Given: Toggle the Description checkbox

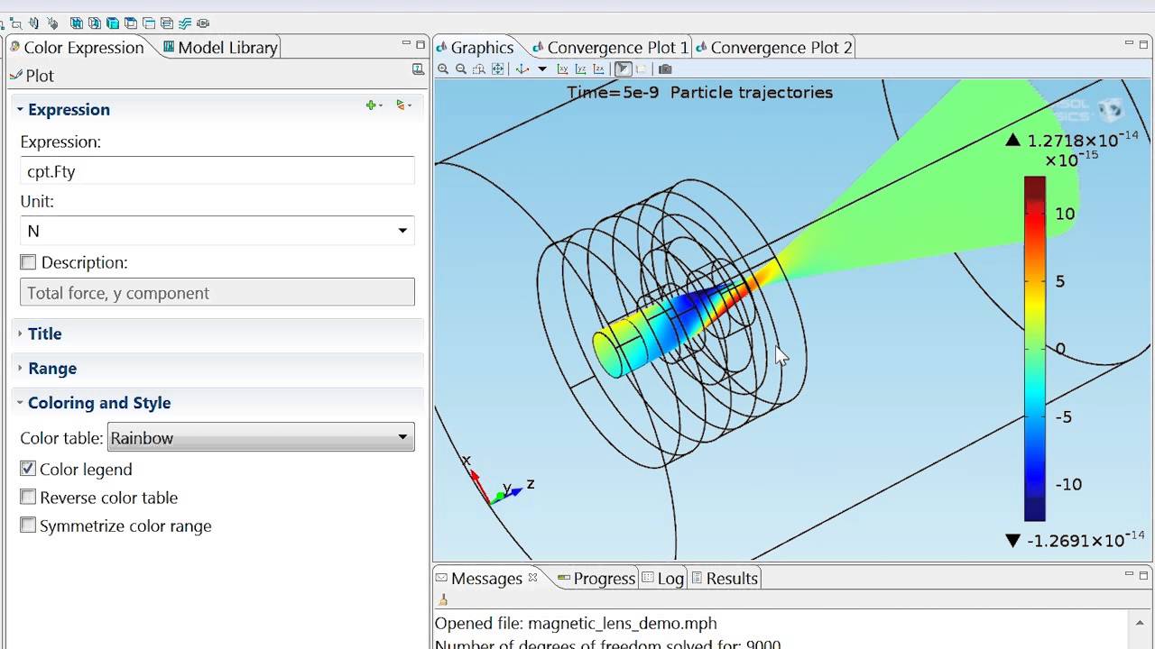Looking at the screenshot, I should pyautogui.click(x=28, y=262).
